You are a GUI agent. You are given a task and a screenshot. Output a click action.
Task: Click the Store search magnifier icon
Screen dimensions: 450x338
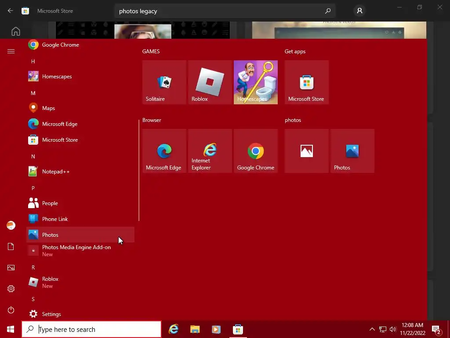point(328,11)
